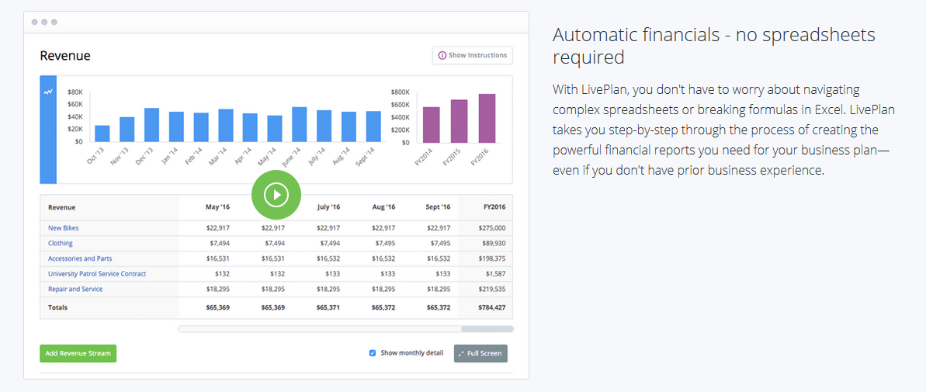Click Add Revenue Stream button

(78, 353)
